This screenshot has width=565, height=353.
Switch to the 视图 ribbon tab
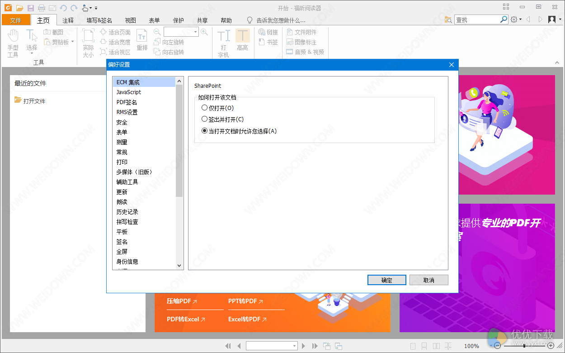click(131, 20)
